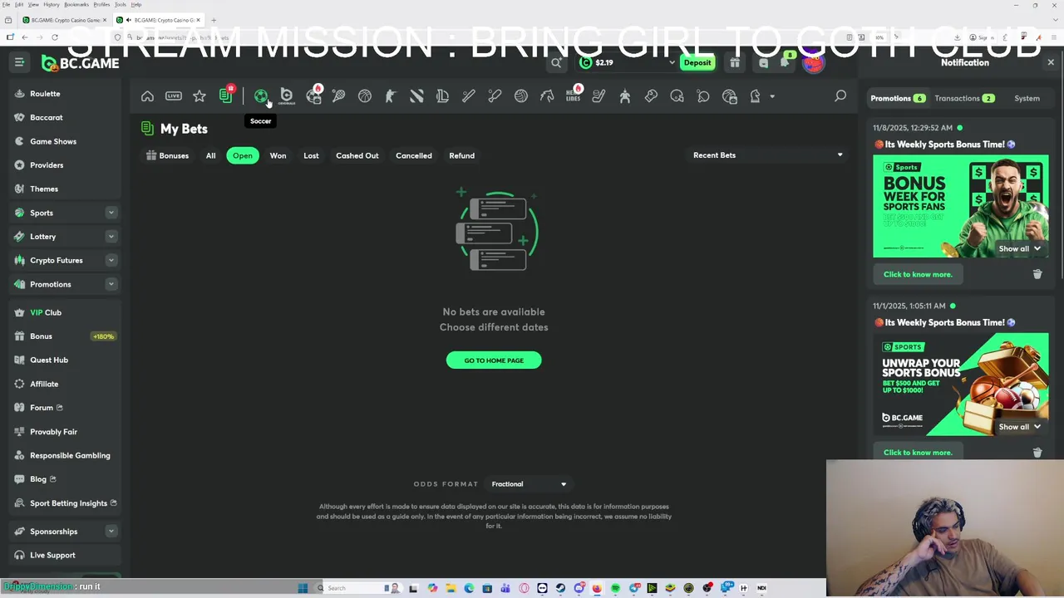This screenshot has width=1064, height=598.
Task: Select the basketball sport icon
Action: click(365, 96)
